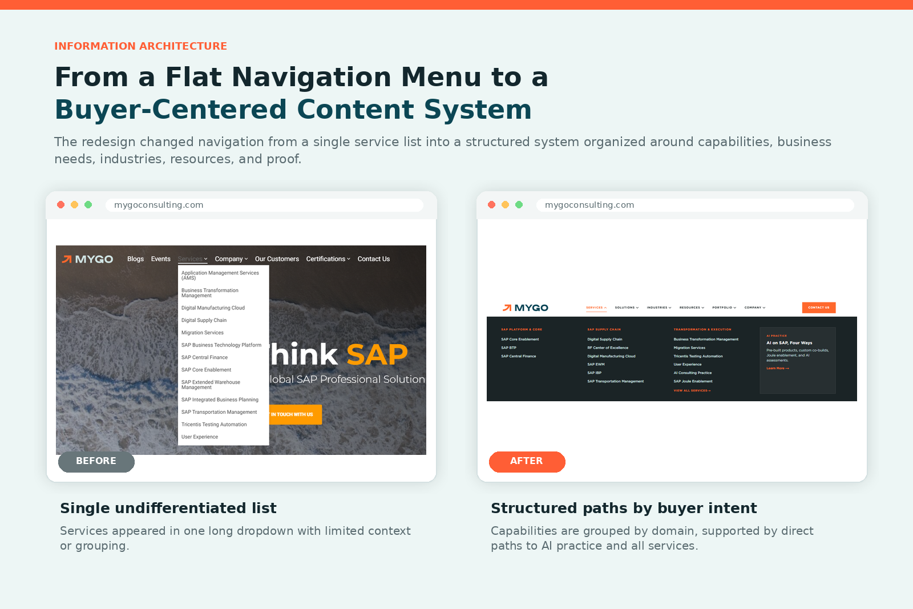Expand the Solutions menu
Viewport: 913px width, 609px height.
tap(627, 308)
